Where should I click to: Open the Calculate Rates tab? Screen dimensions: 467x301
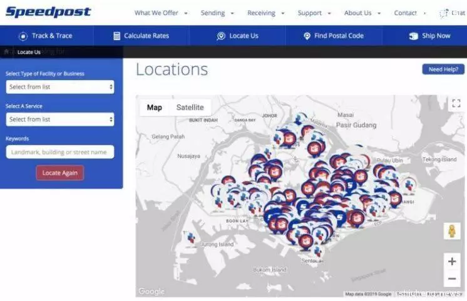click(x=141, y=36)
